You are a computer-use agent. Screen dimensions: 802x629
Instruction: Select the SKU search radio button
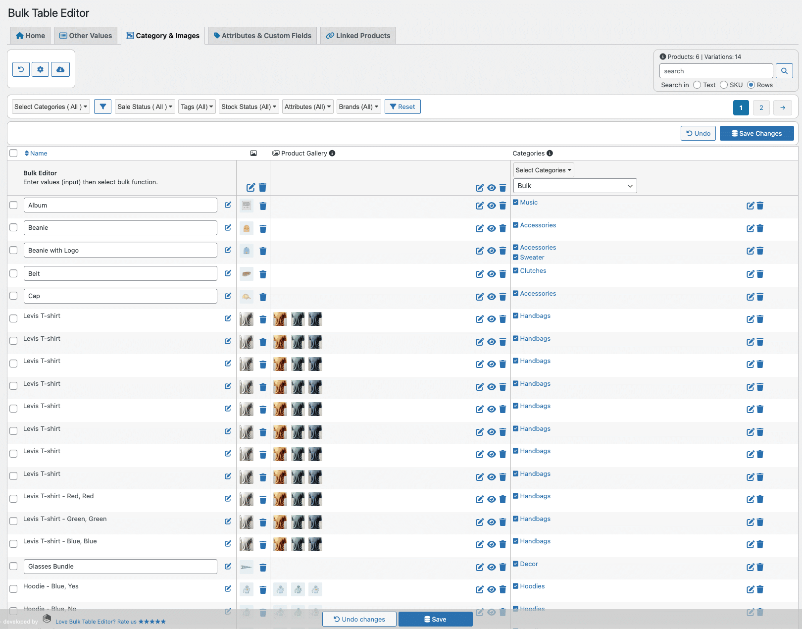724,85
